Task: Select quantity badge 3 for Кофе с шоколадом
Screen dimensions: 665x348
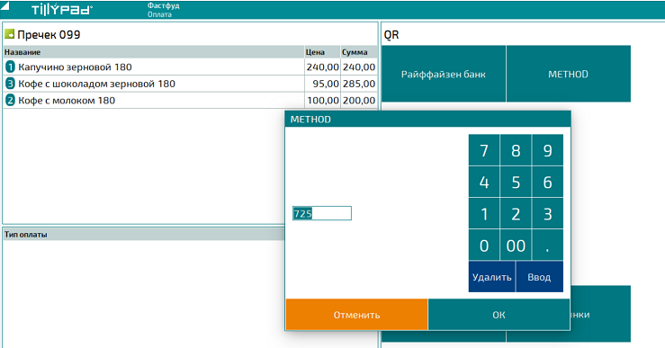Action: tap(10, 84)
